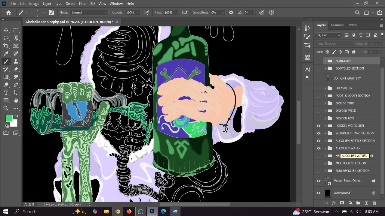Create a new layer in the Layers panel
The width and height of the screenshot is (385, 216).
point(366,203)
